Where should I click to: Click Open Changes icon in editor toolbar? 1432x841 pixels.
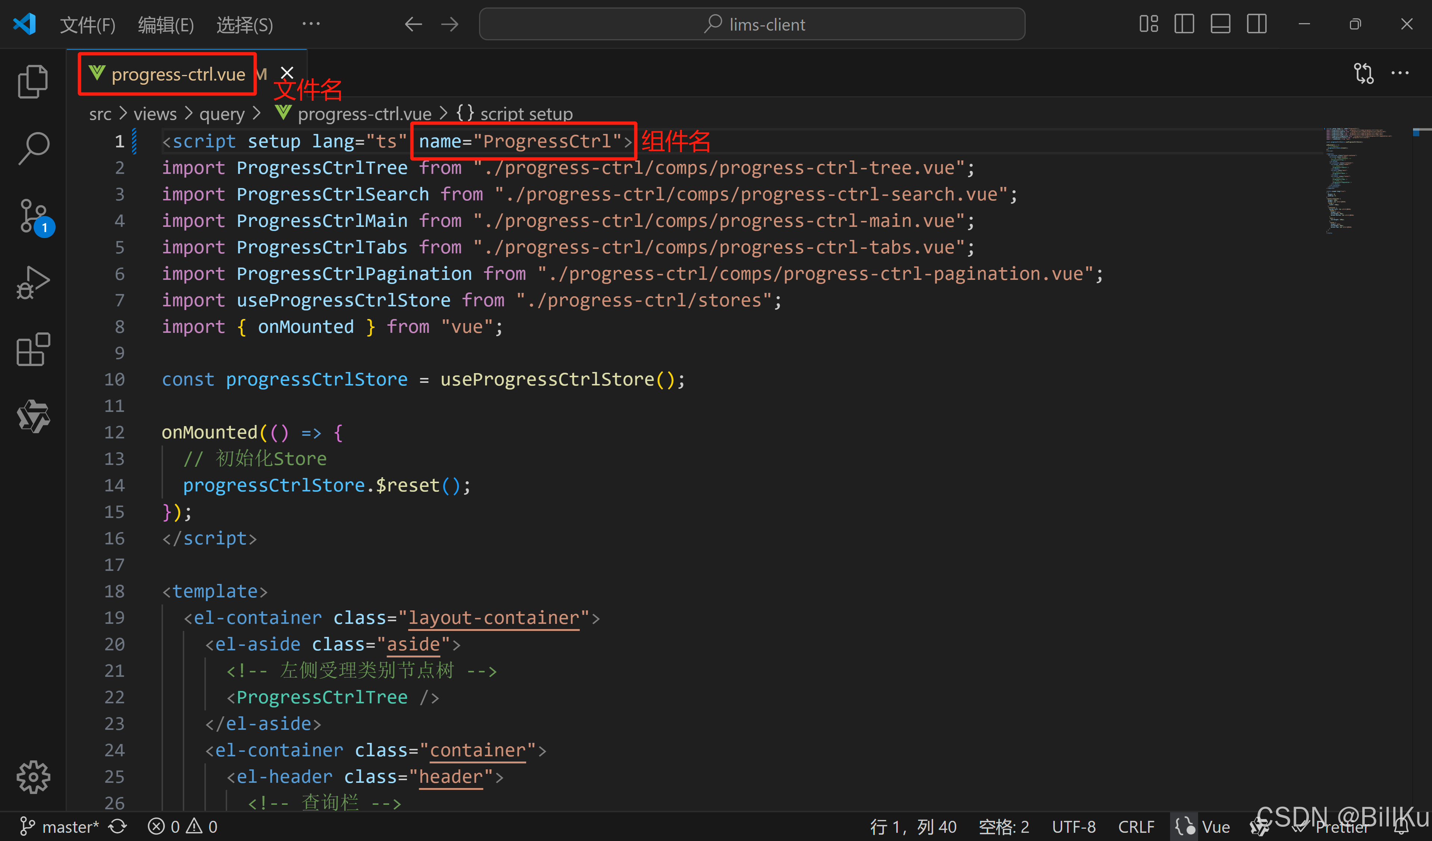coord(1363,73)
